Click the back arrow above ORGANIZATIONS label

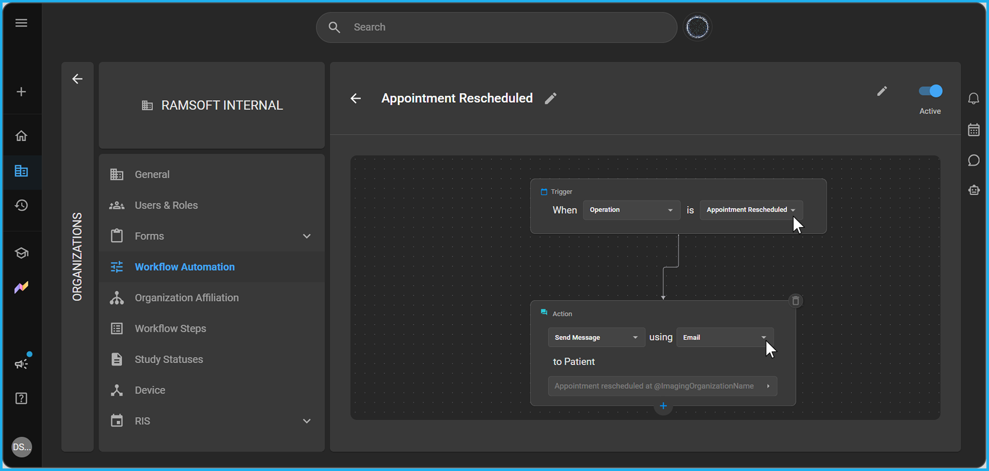tap(77, 79)
